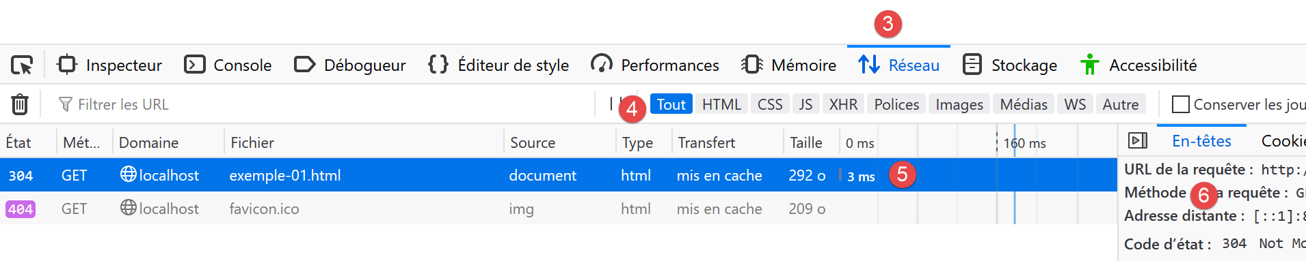
Task: Open the Inspecteur tab
Action: point(109,65)
